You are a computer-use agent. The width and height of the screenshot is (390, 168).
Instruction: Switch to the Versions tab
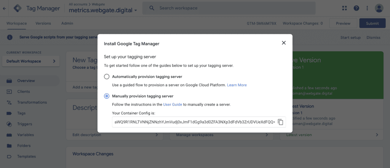click(x=43, y=23)
